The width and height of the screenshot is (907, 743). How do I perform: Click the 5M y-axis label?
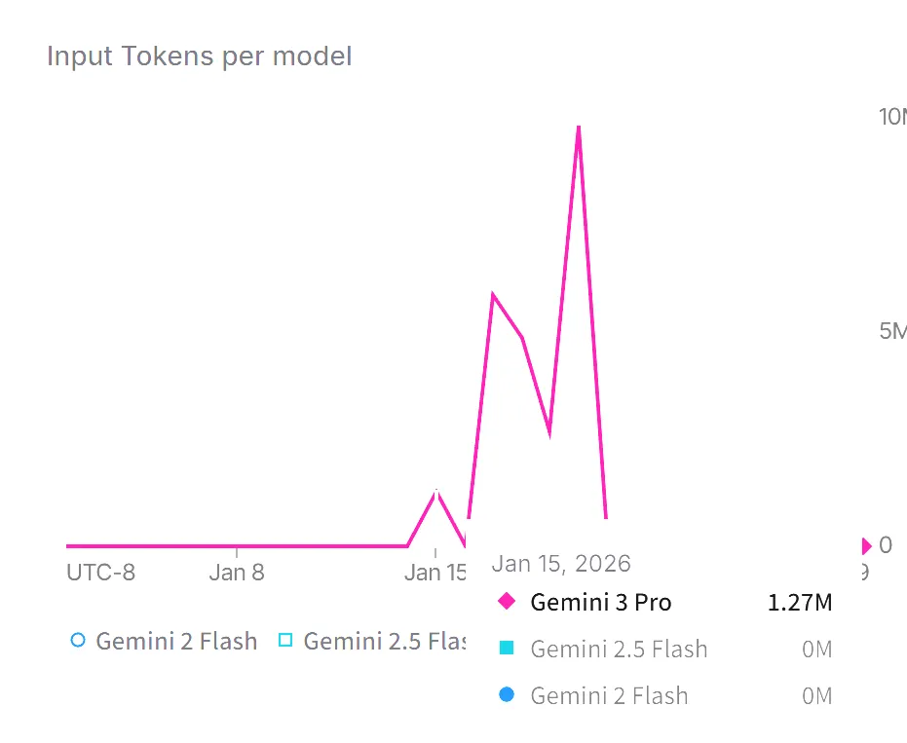(x=892, y=331)
